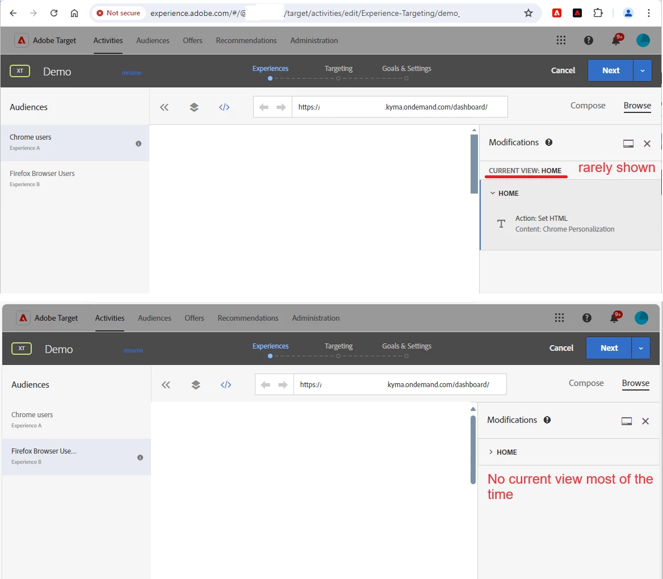Reload the page with browser refresh icon
Screen dimensions: 663x579
(x=54, y=13)
